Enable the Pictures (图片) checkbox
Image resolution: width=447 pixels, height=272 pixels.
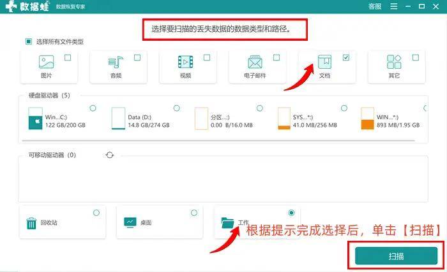pos(68,57)
